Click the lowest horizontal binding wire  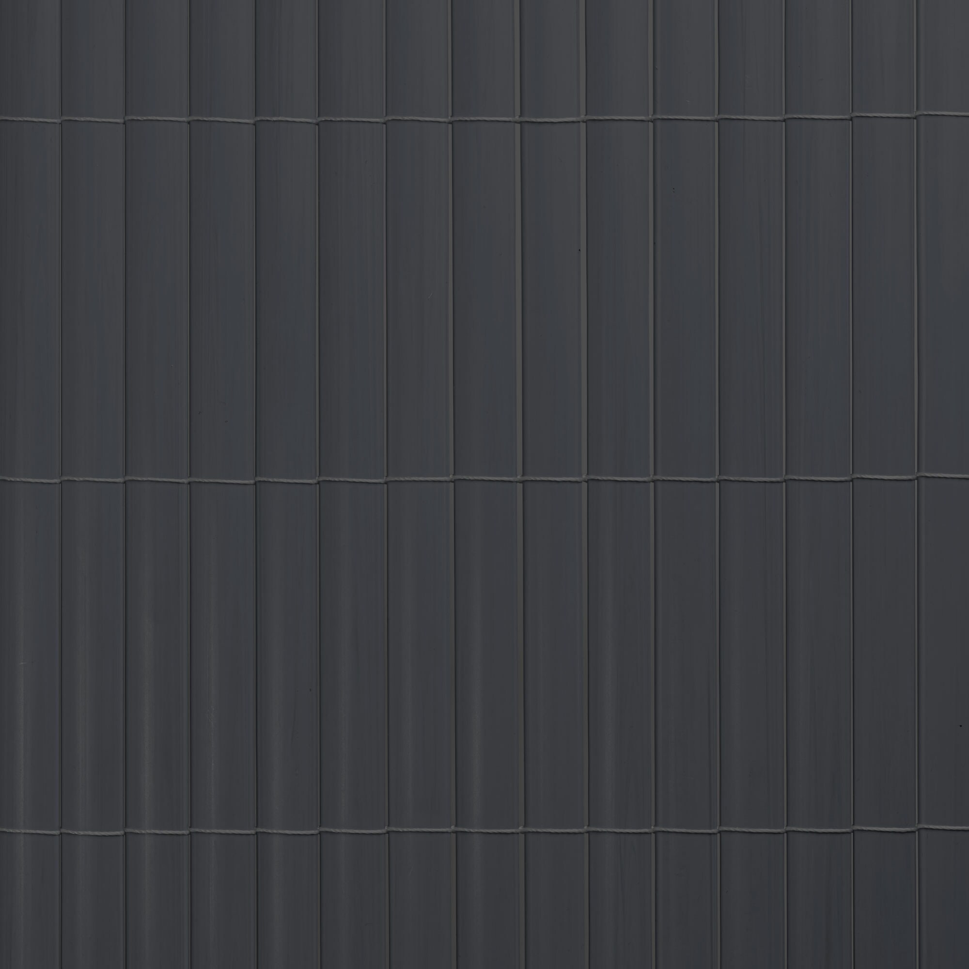coord(484,836)
